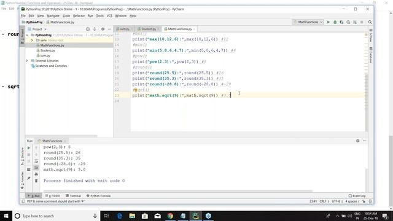Toggle soft-wrap in Run console

(x=36, y=161)
